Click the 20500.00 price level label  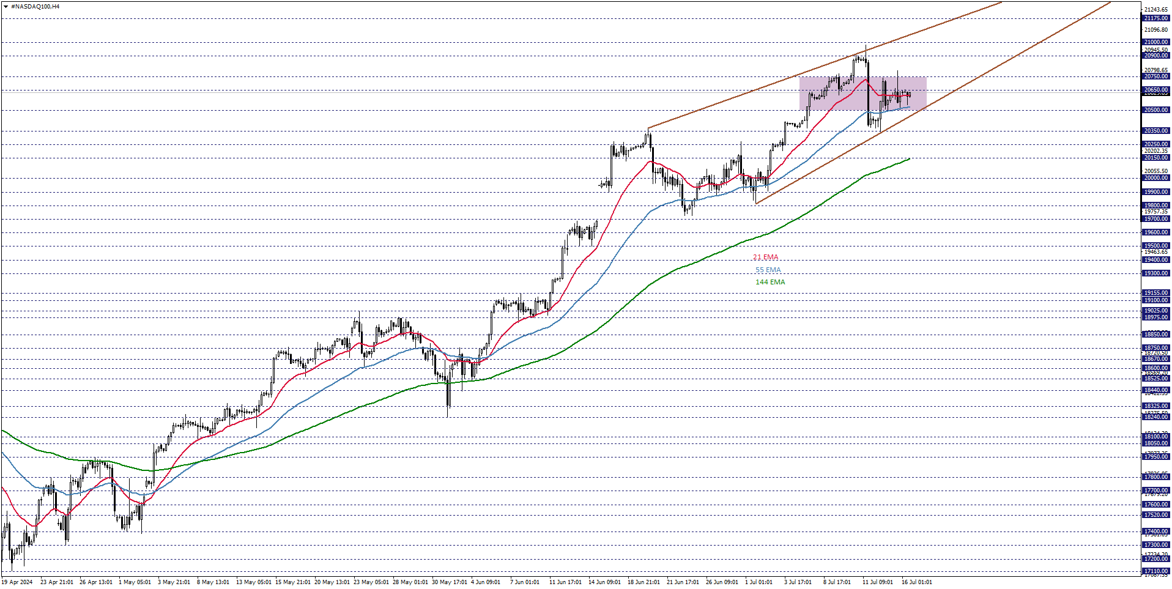[x=1156, y=110]
